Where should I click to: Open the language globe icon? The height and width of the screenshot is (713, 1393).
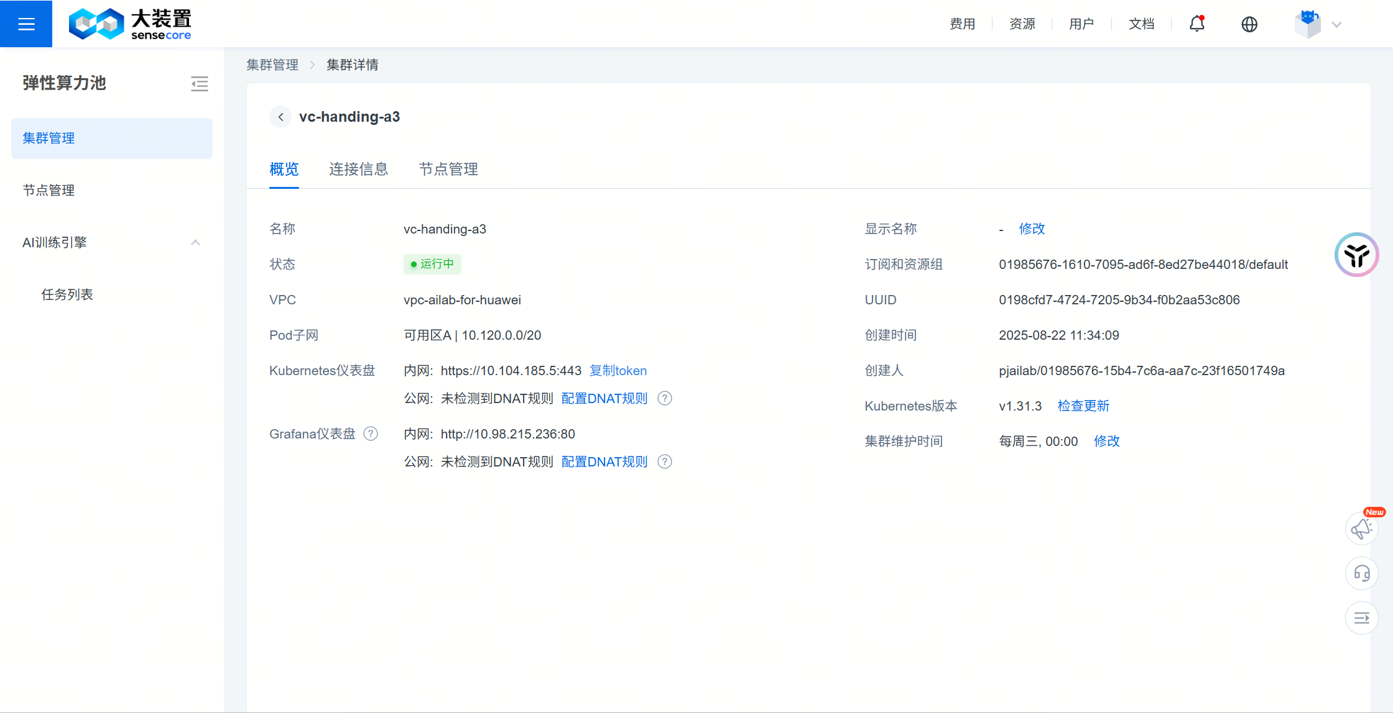click(1249, 24)
